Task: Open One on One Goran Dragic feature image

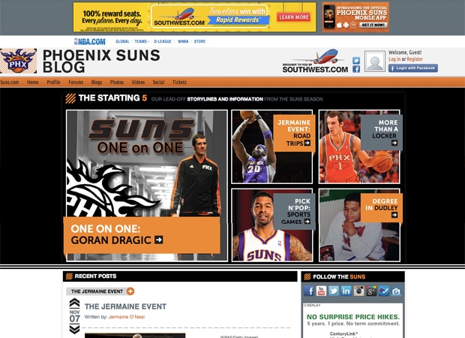Action: [147, 186]
